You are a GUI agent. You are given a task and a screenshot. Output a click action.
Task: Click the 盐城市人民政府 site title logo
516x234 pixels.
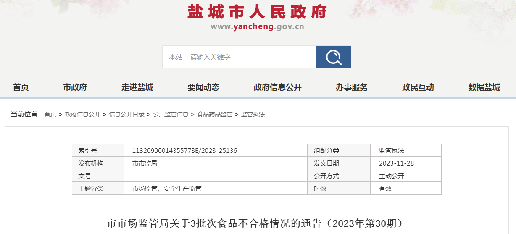pyautogui.click(x=257, y=12)
